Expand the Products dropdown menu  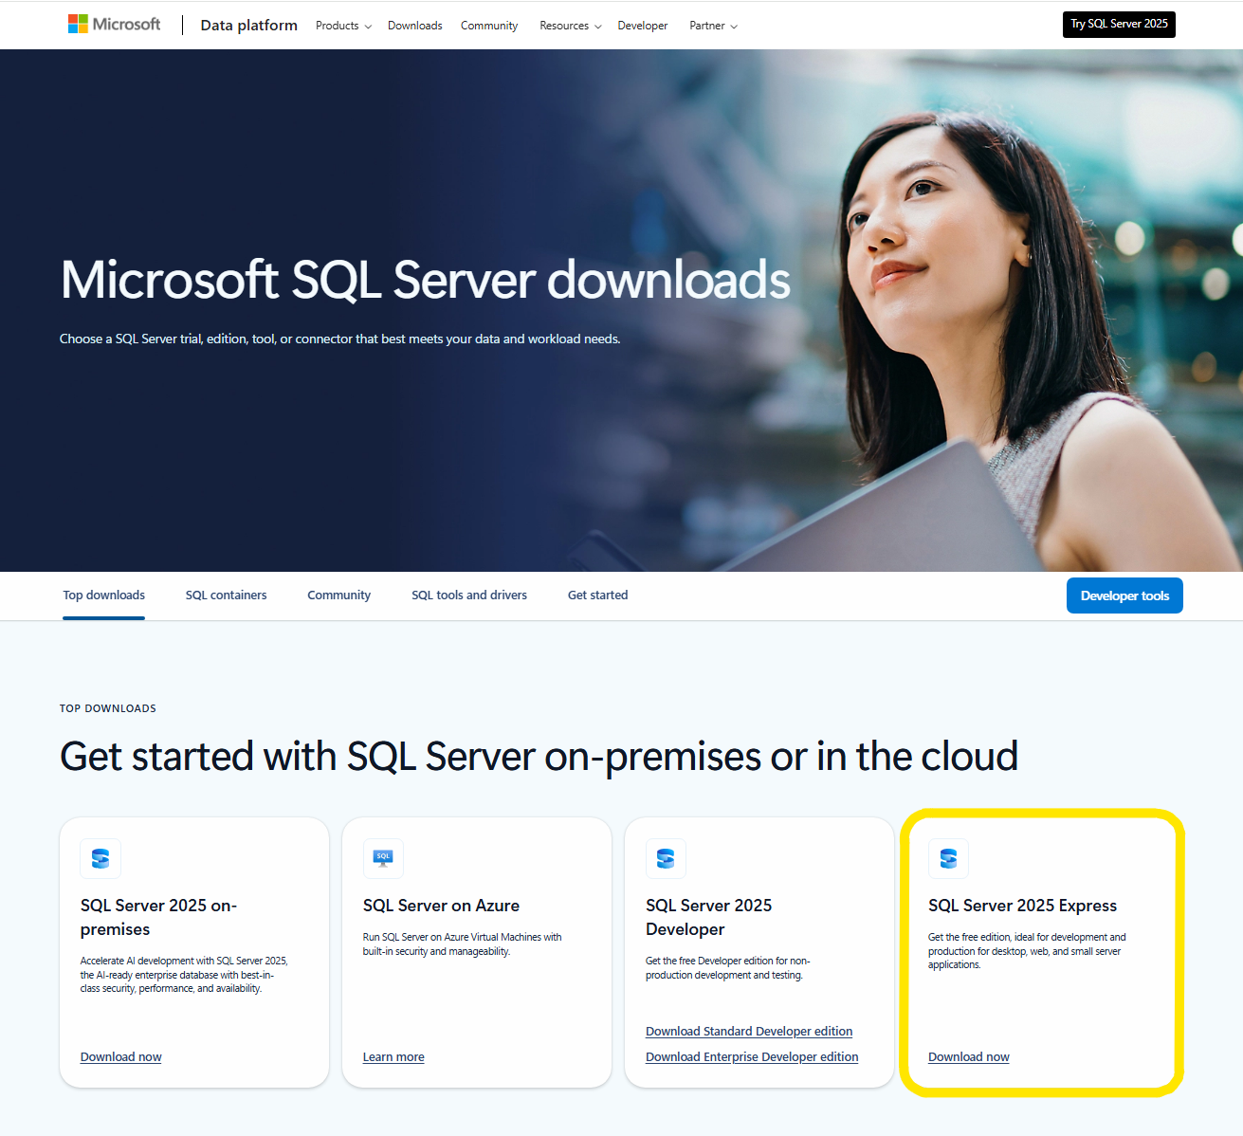tap(343, 26)
